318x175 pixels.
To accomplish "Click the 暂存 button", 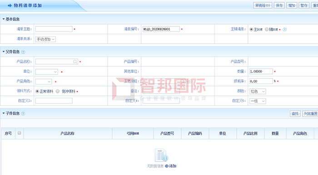I will pos(304,5).
